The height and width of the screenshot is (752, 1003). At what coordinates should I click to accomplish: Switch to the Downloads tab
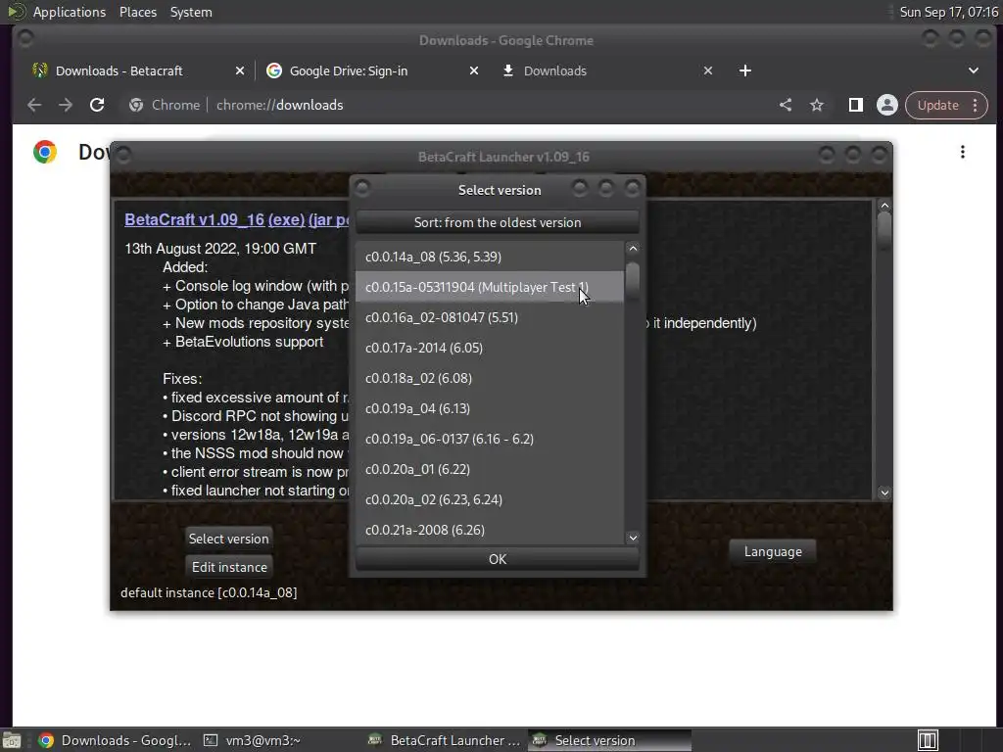(555, 70)
